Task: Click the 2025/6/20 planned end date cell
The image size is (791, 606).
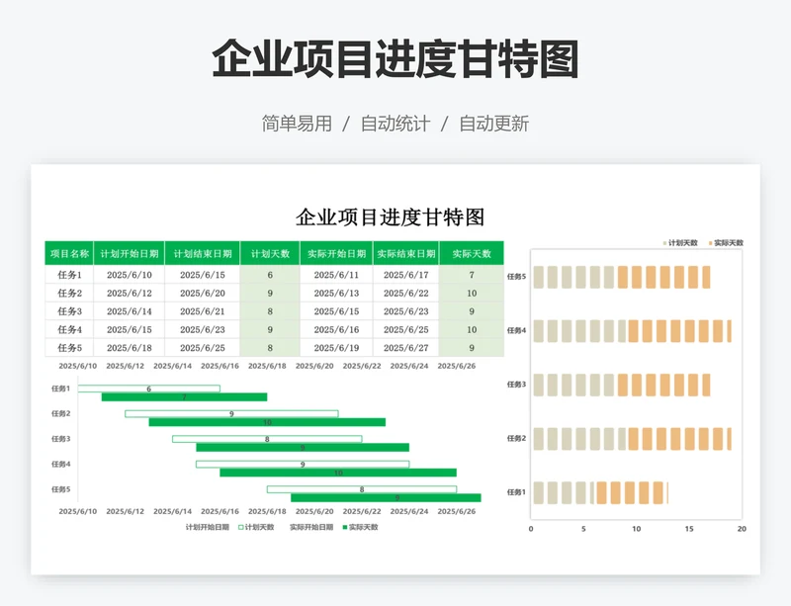Action: point(207,294)
